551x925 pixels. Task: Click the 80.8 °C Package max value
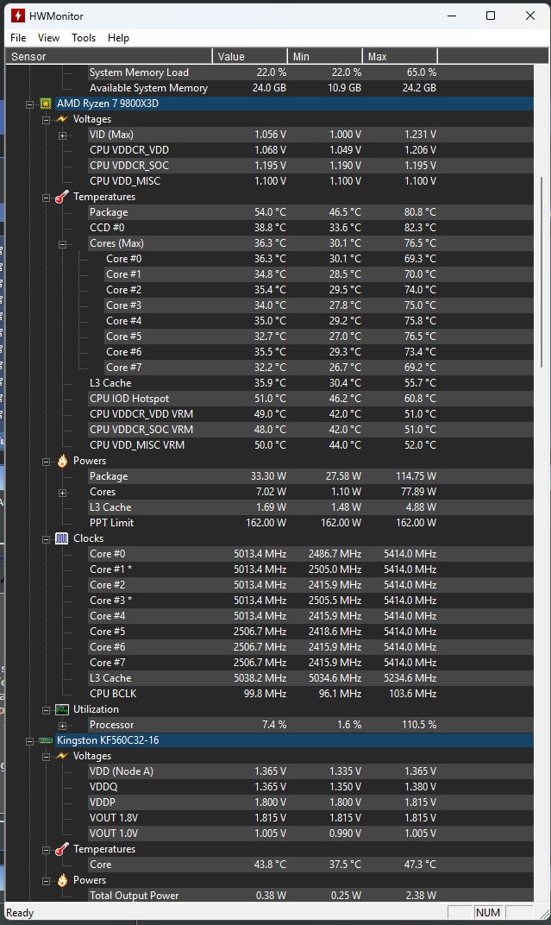(420, 212)
